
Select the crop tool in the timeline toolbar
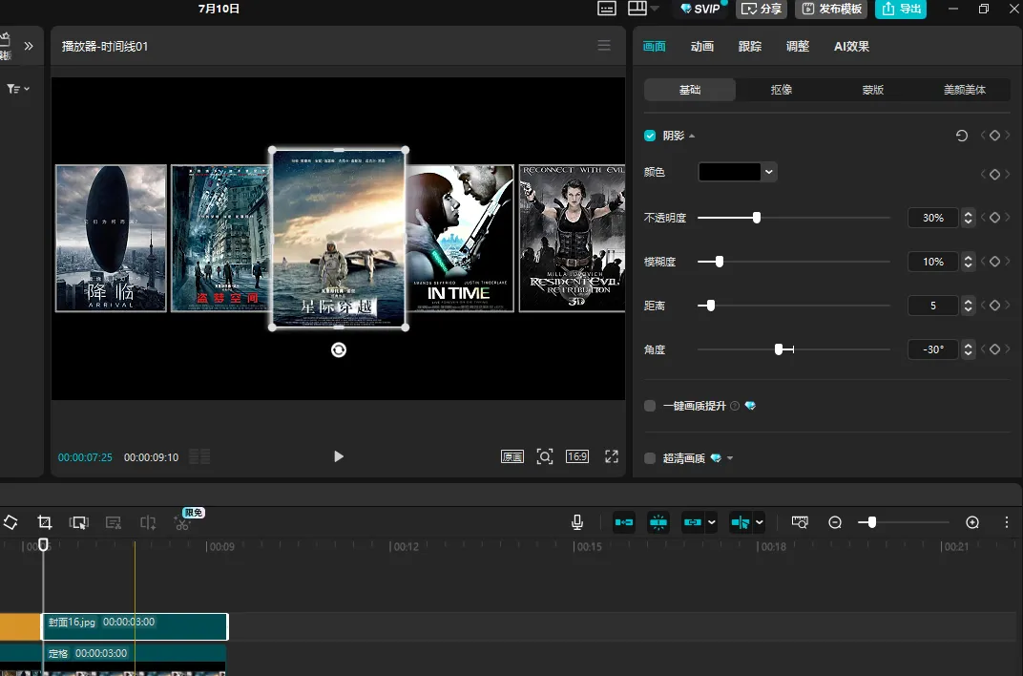[x=44, y=522]
